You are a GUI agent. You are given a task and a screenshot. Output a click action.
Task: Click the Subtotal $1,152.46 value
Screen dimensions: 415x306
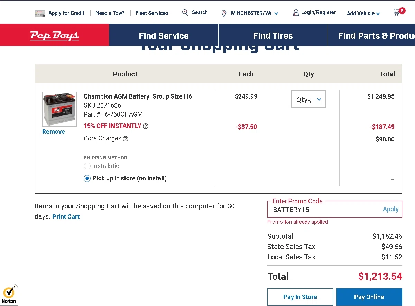(387, 237)
